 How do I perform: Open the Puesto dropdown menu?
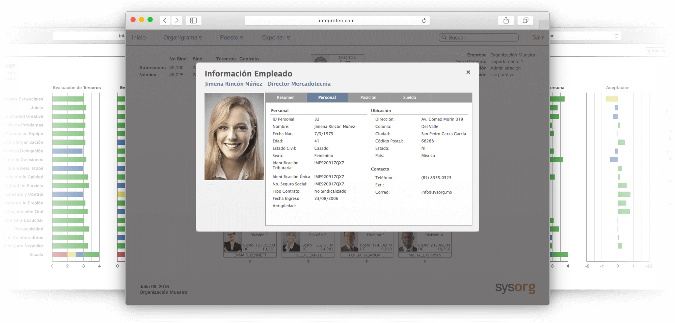(x=232, y=37)
